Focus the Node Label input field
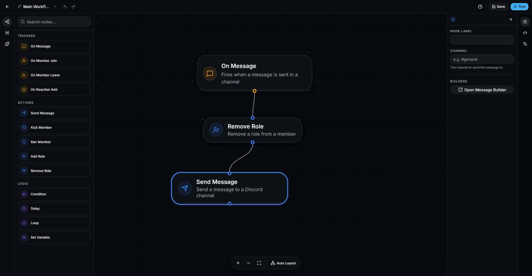 (482, 40)
